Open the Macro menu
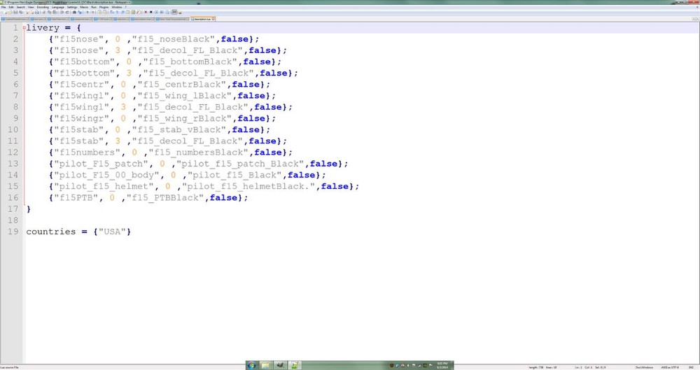The height and width of the screenshot is (370, 700). click(84, 7)
